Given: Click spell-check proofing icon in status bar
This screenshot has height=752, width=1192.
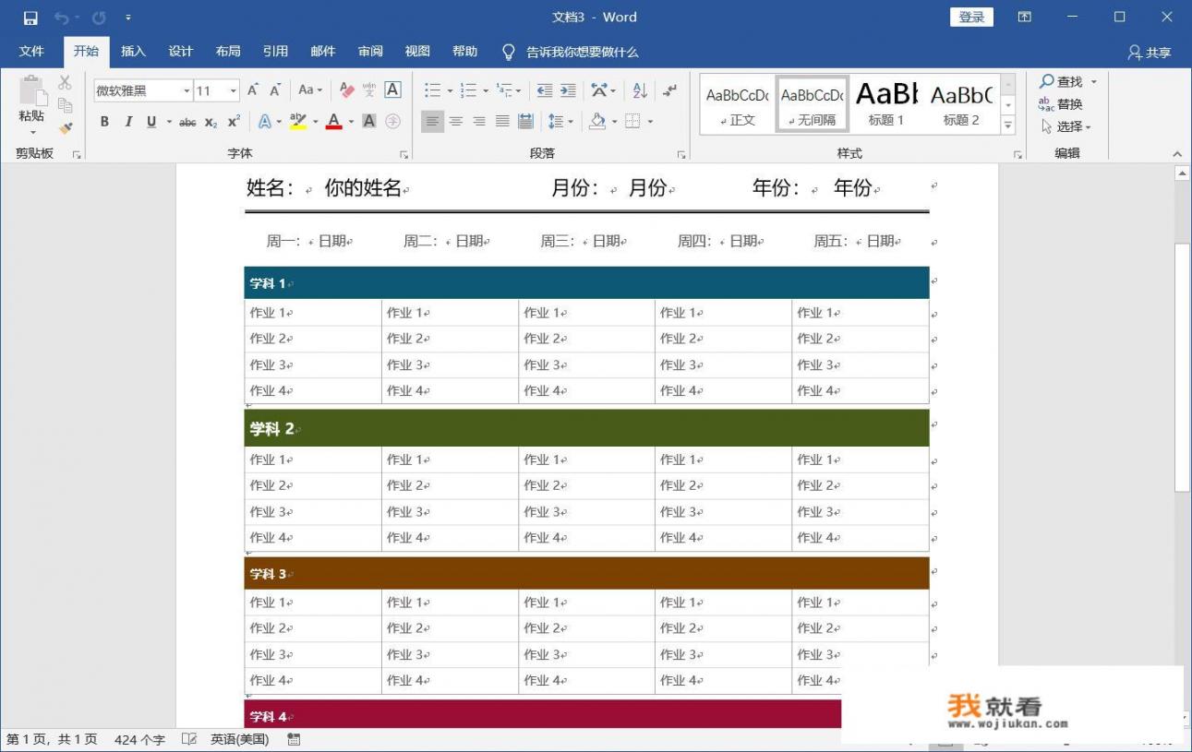Looking at the screenshot, I should pyautogui.click(x=189, y=739).
